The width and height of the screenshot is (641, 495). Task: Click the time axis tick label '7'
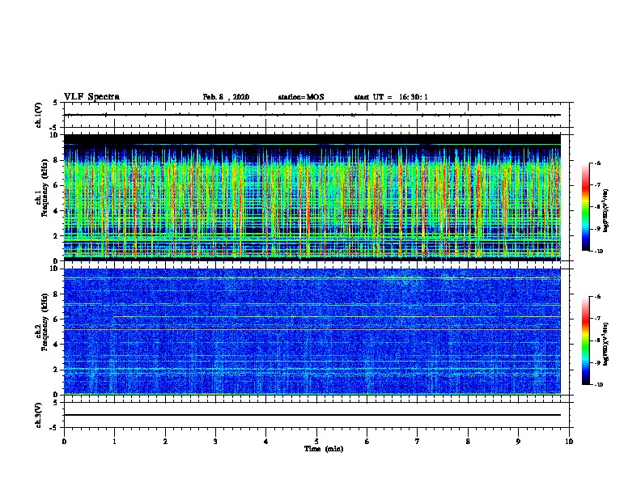coord(418,442)
